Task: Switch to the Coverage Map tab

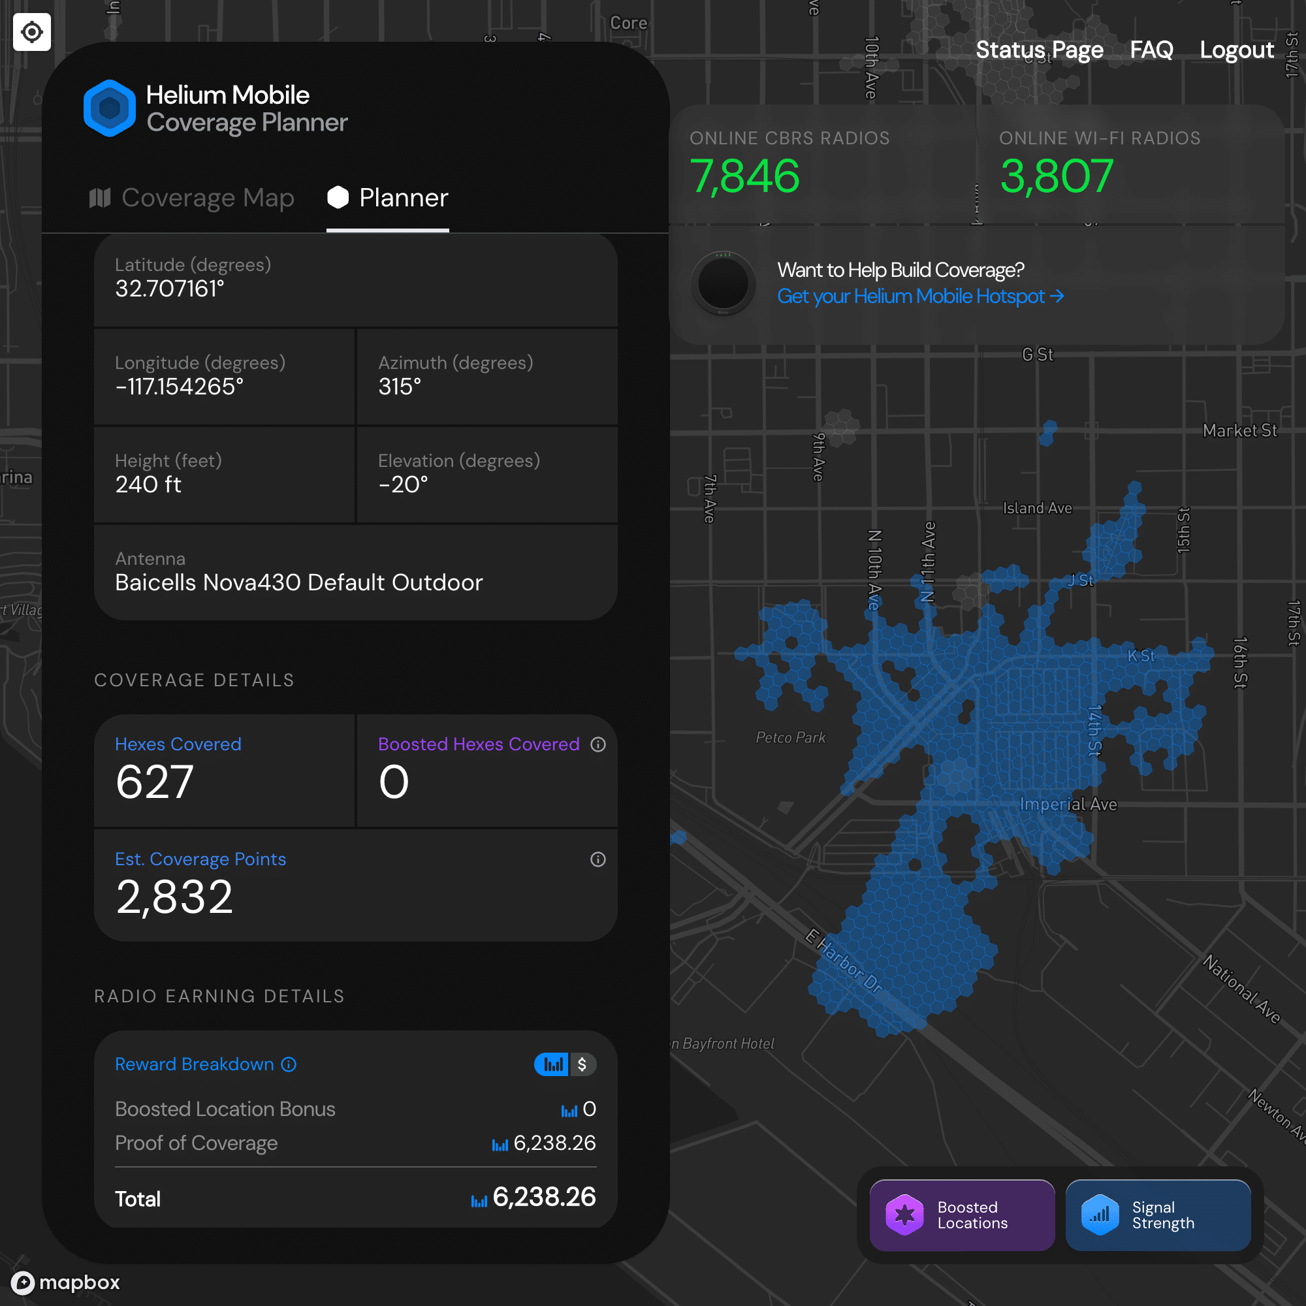Action: tap(192, 198)
